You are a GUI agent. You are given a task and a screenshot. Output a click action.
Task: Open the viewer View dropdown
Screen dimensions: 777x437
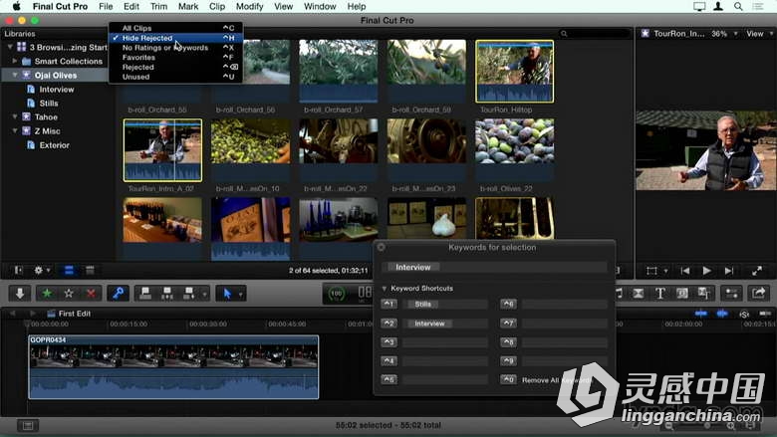tap(759, 34)
